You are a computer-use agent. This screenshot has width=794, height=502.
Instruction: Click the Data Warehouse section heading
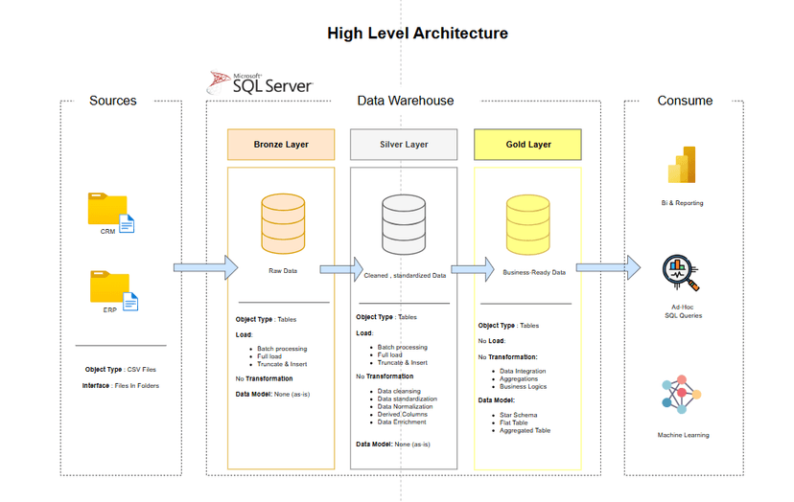[x=405, y=101]
